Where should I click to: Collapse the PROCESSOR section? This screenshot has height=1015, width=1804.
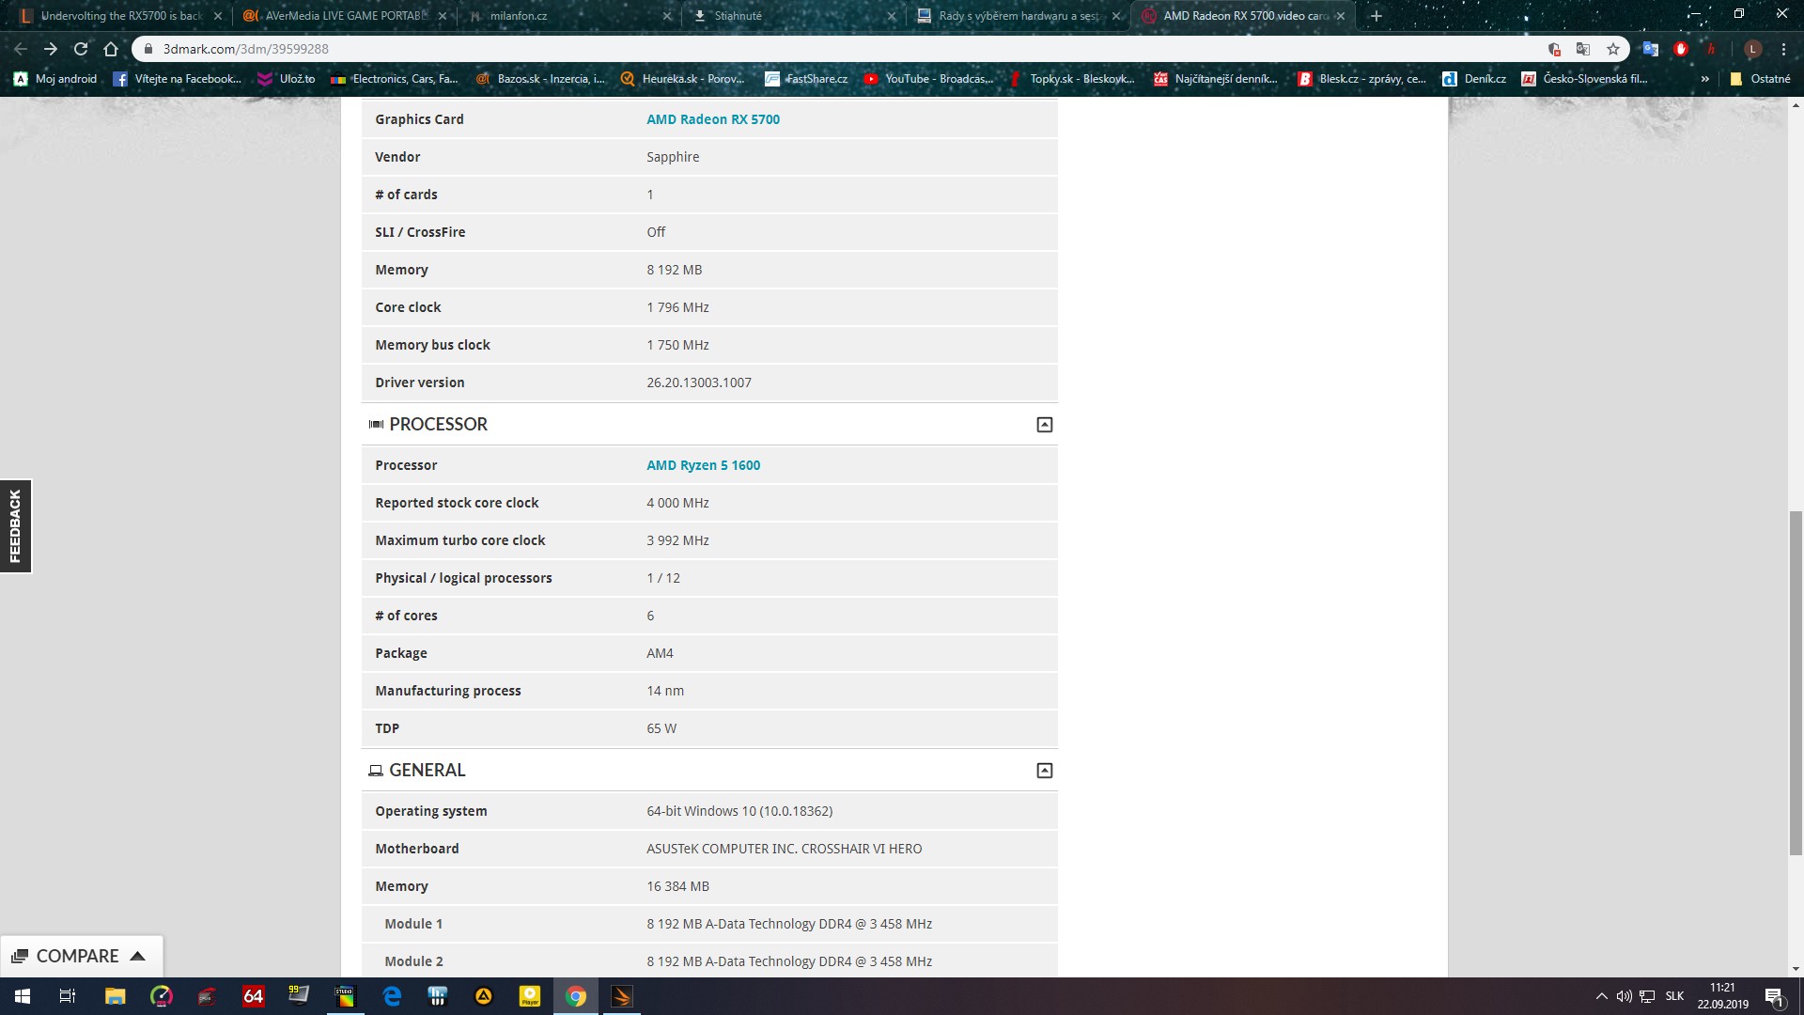click(x=1044, y=425)
